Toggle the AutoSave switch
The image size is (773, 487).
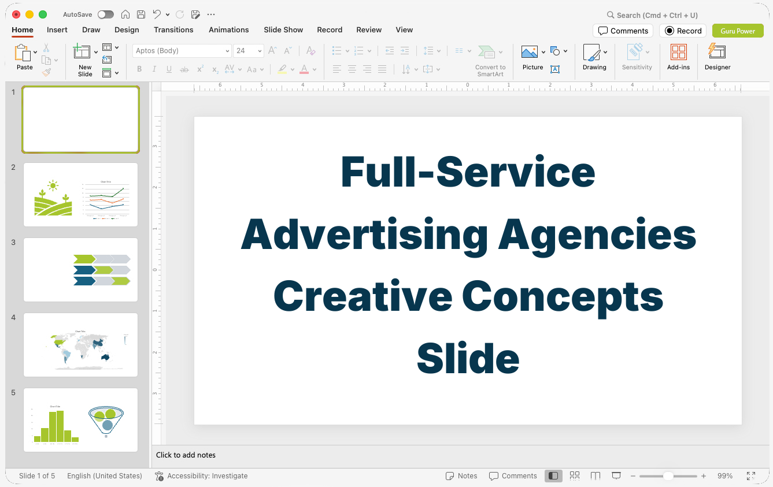106,14
